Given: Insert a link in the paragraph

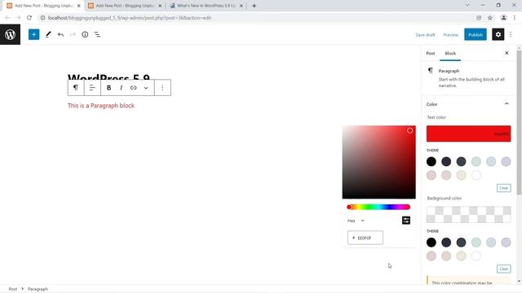Looking at the screenshot, I should pyautogui.click(x=134, y=88).
